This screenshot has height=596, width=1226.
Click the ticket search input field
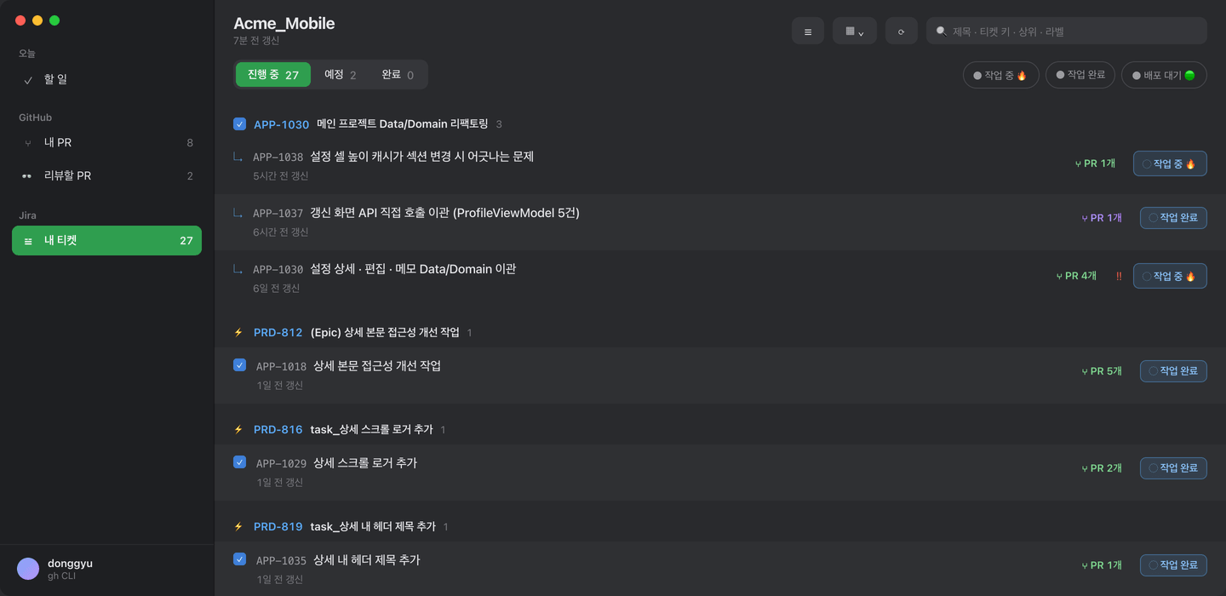pos(1067,32)
